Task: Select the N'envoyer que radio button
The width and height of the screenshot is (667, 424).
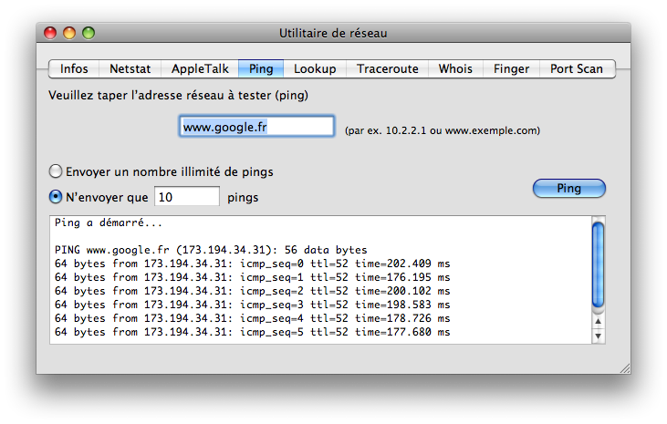Action: click(56, 197)
